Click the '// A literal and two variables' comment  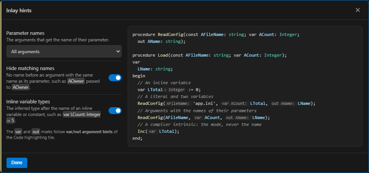(x=175, y=96)
